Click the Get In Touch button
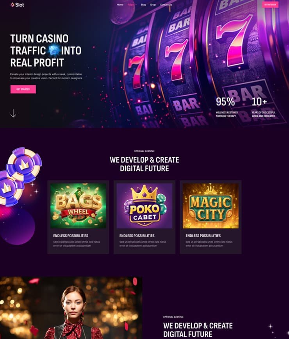This screenshot has height=339, width=289. 270,5
